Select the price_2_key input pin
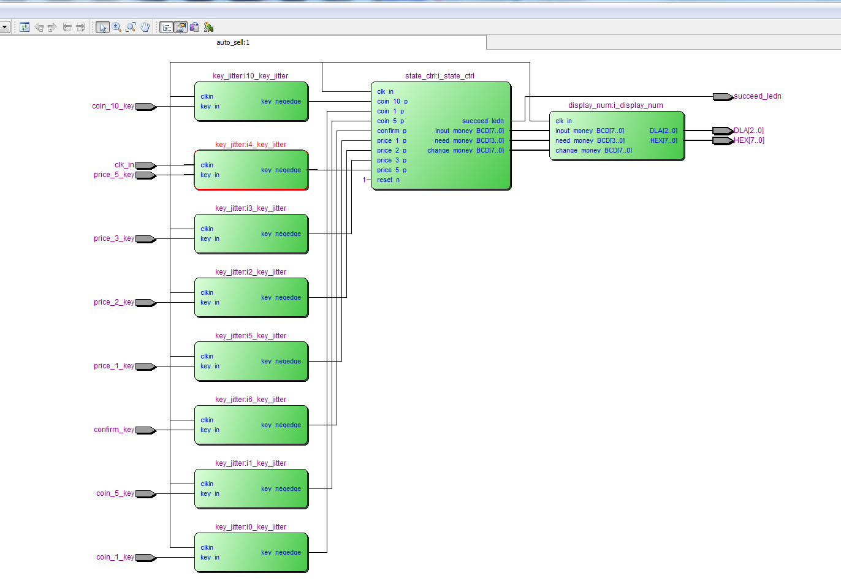Screen dimensions: 841x581 tap(146, 303)
